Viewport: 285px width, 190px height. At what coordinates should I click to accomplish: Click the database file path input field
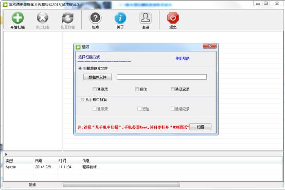(162, 77)
